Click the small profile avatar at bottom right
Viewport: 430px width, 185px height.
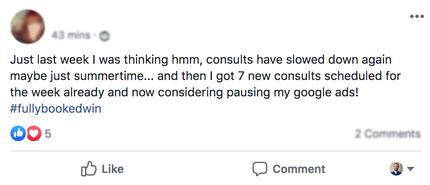coord(396,169)
